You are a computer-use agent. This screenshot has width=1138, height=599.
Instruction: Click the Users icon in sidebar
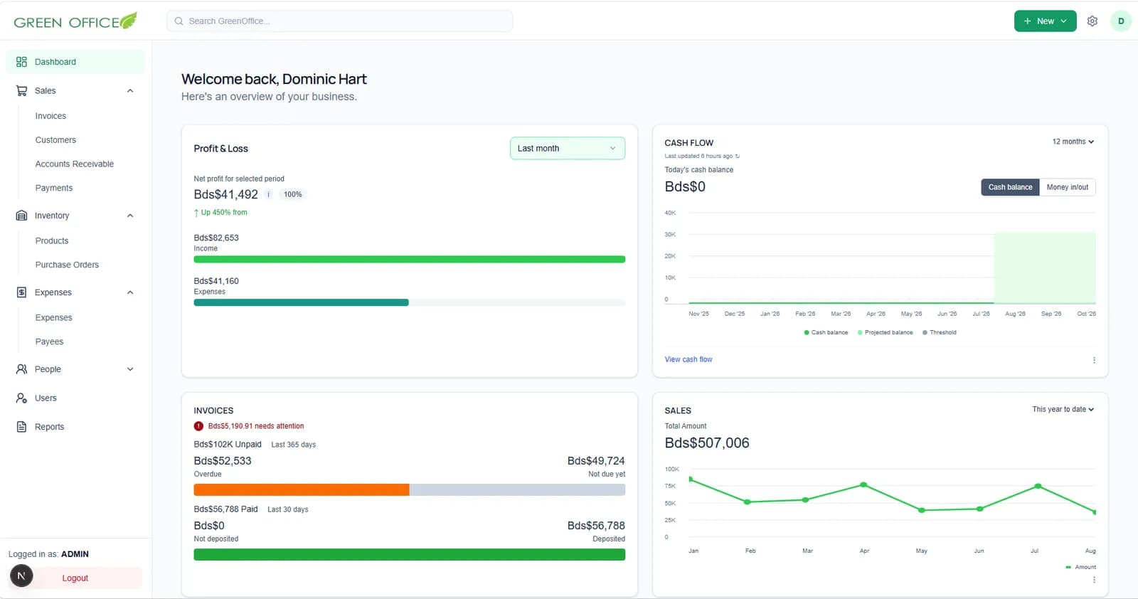click(x=21, y=398)
